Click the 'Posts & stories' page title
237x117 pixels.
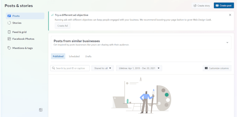click(19, 6)
